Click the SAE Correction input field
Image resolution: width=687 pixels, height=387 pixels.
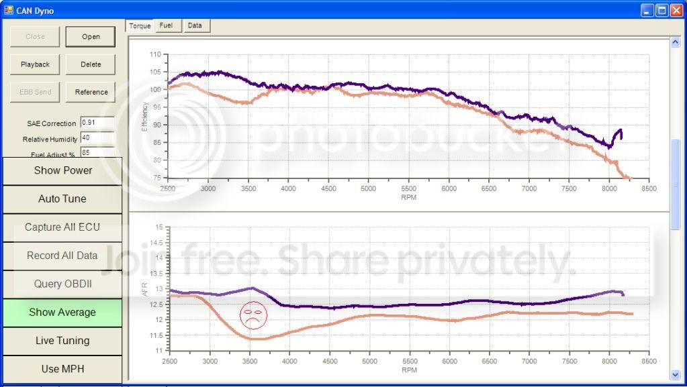click(97, 123)
